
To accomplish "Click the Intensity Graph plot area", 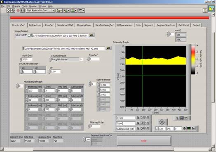I will click(x=156, y=76).
